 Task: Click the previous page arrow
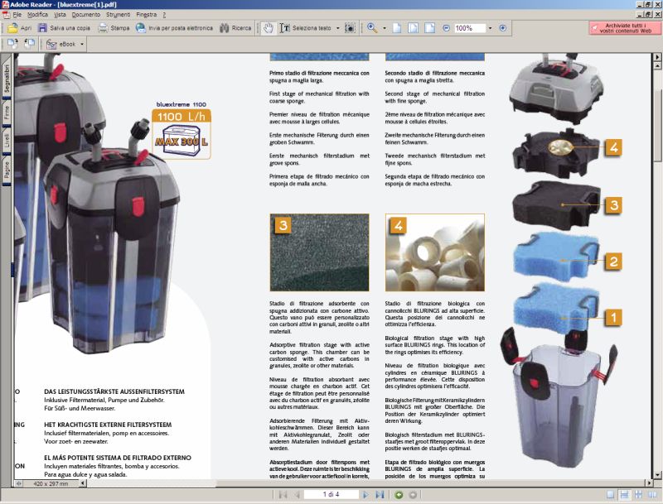pos(297,494)
